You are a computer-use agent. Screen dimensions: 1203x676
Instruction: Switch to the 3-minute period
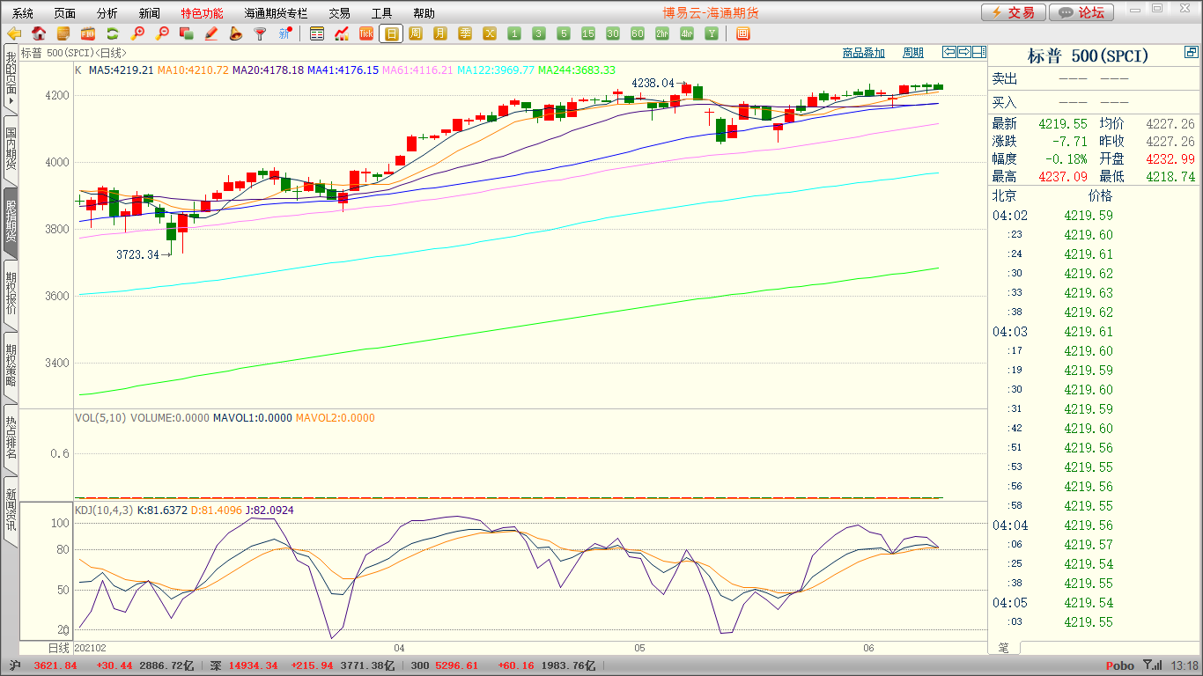539,33
